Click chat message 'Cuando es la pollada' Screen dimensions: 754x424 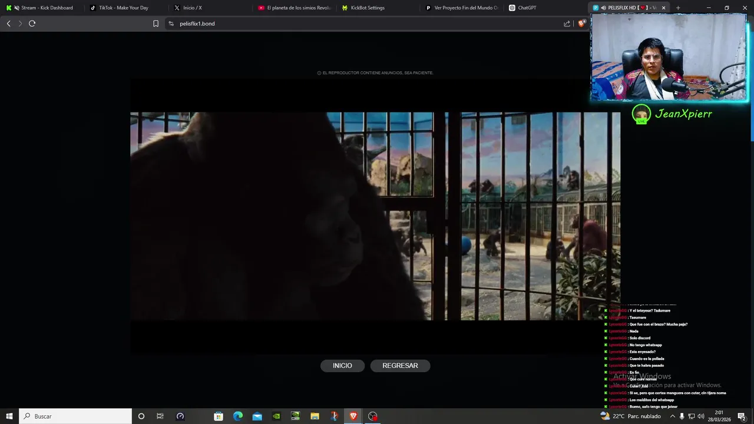pyautogui.click(x=647, y=359)
